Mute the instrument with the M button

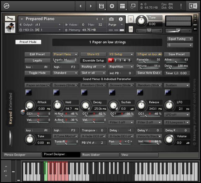click(x=131, y=29)
